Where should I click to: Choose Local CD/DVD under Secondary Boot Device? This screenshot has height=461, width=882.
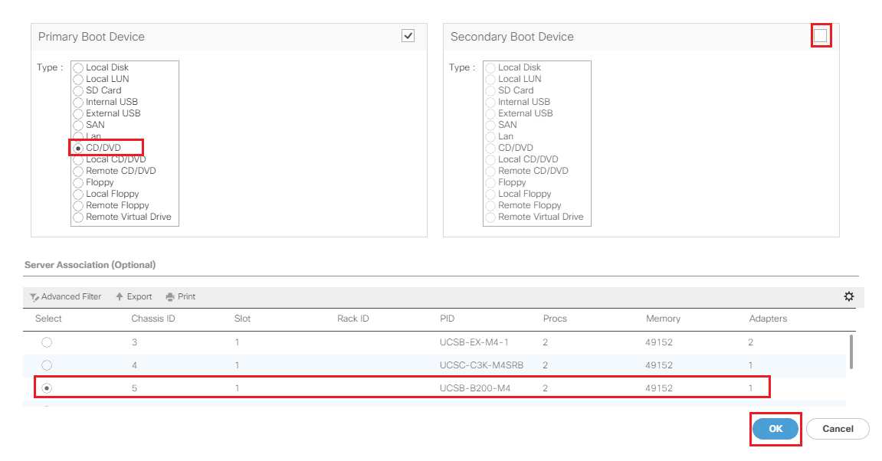coord(490,160)
